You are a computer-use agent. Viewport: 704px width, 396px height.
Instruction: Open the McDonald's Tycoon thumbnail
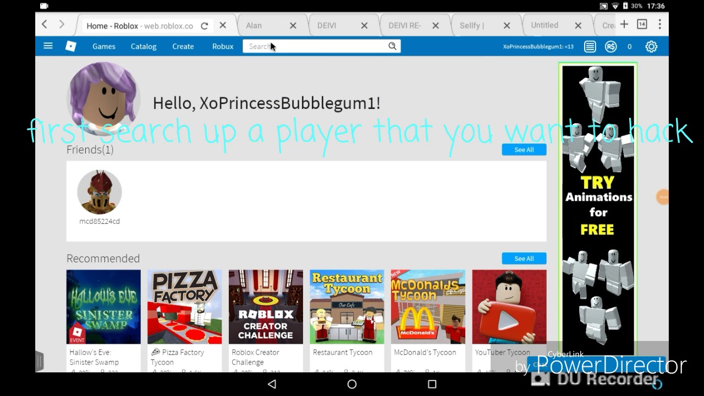[428, 307]
